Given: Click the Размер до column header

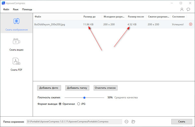Looking at the screenshot, I should point(89,16).
